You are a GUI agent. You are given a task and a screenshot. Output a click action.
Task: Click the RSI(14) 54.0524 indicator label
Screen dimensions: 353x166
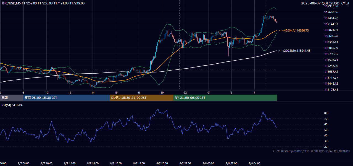click(12, 105)
